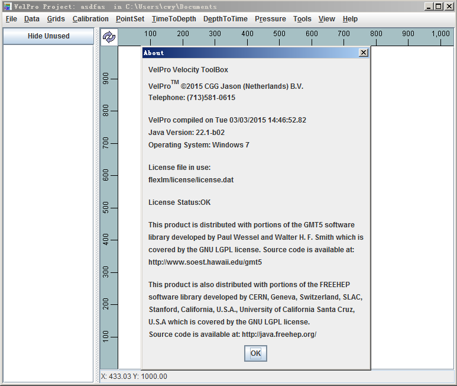Close the VelPro main window
The image size is (457, 386).
pos(449,7)
